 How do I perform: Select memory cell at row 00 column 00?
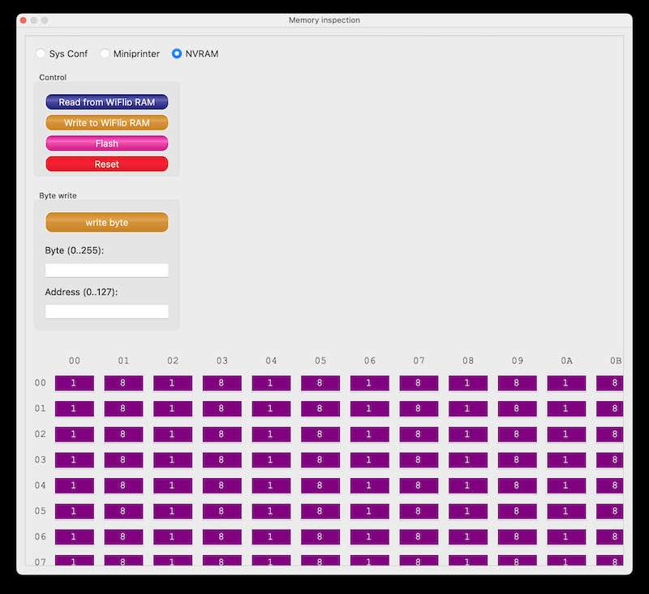(75, 383)
